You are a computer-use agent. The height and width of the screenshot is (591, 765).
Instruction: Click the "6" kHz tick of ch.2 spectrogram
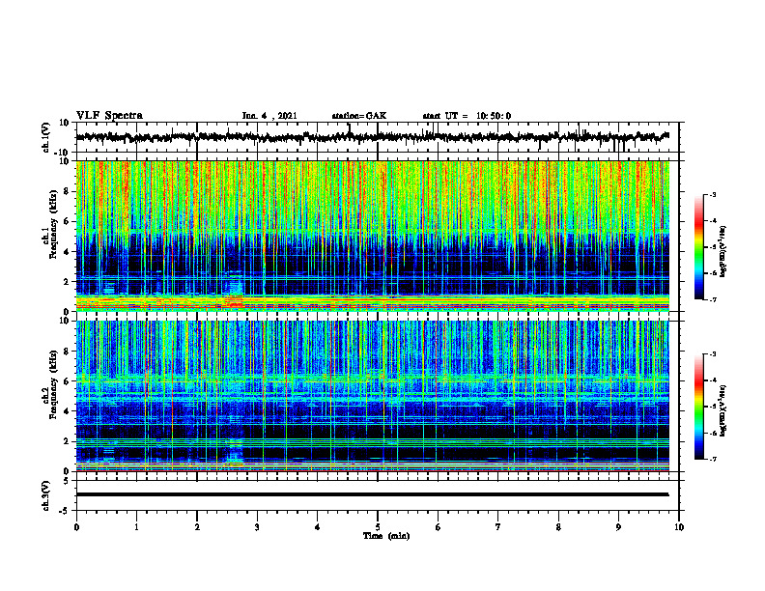click(x=67, y=381)
